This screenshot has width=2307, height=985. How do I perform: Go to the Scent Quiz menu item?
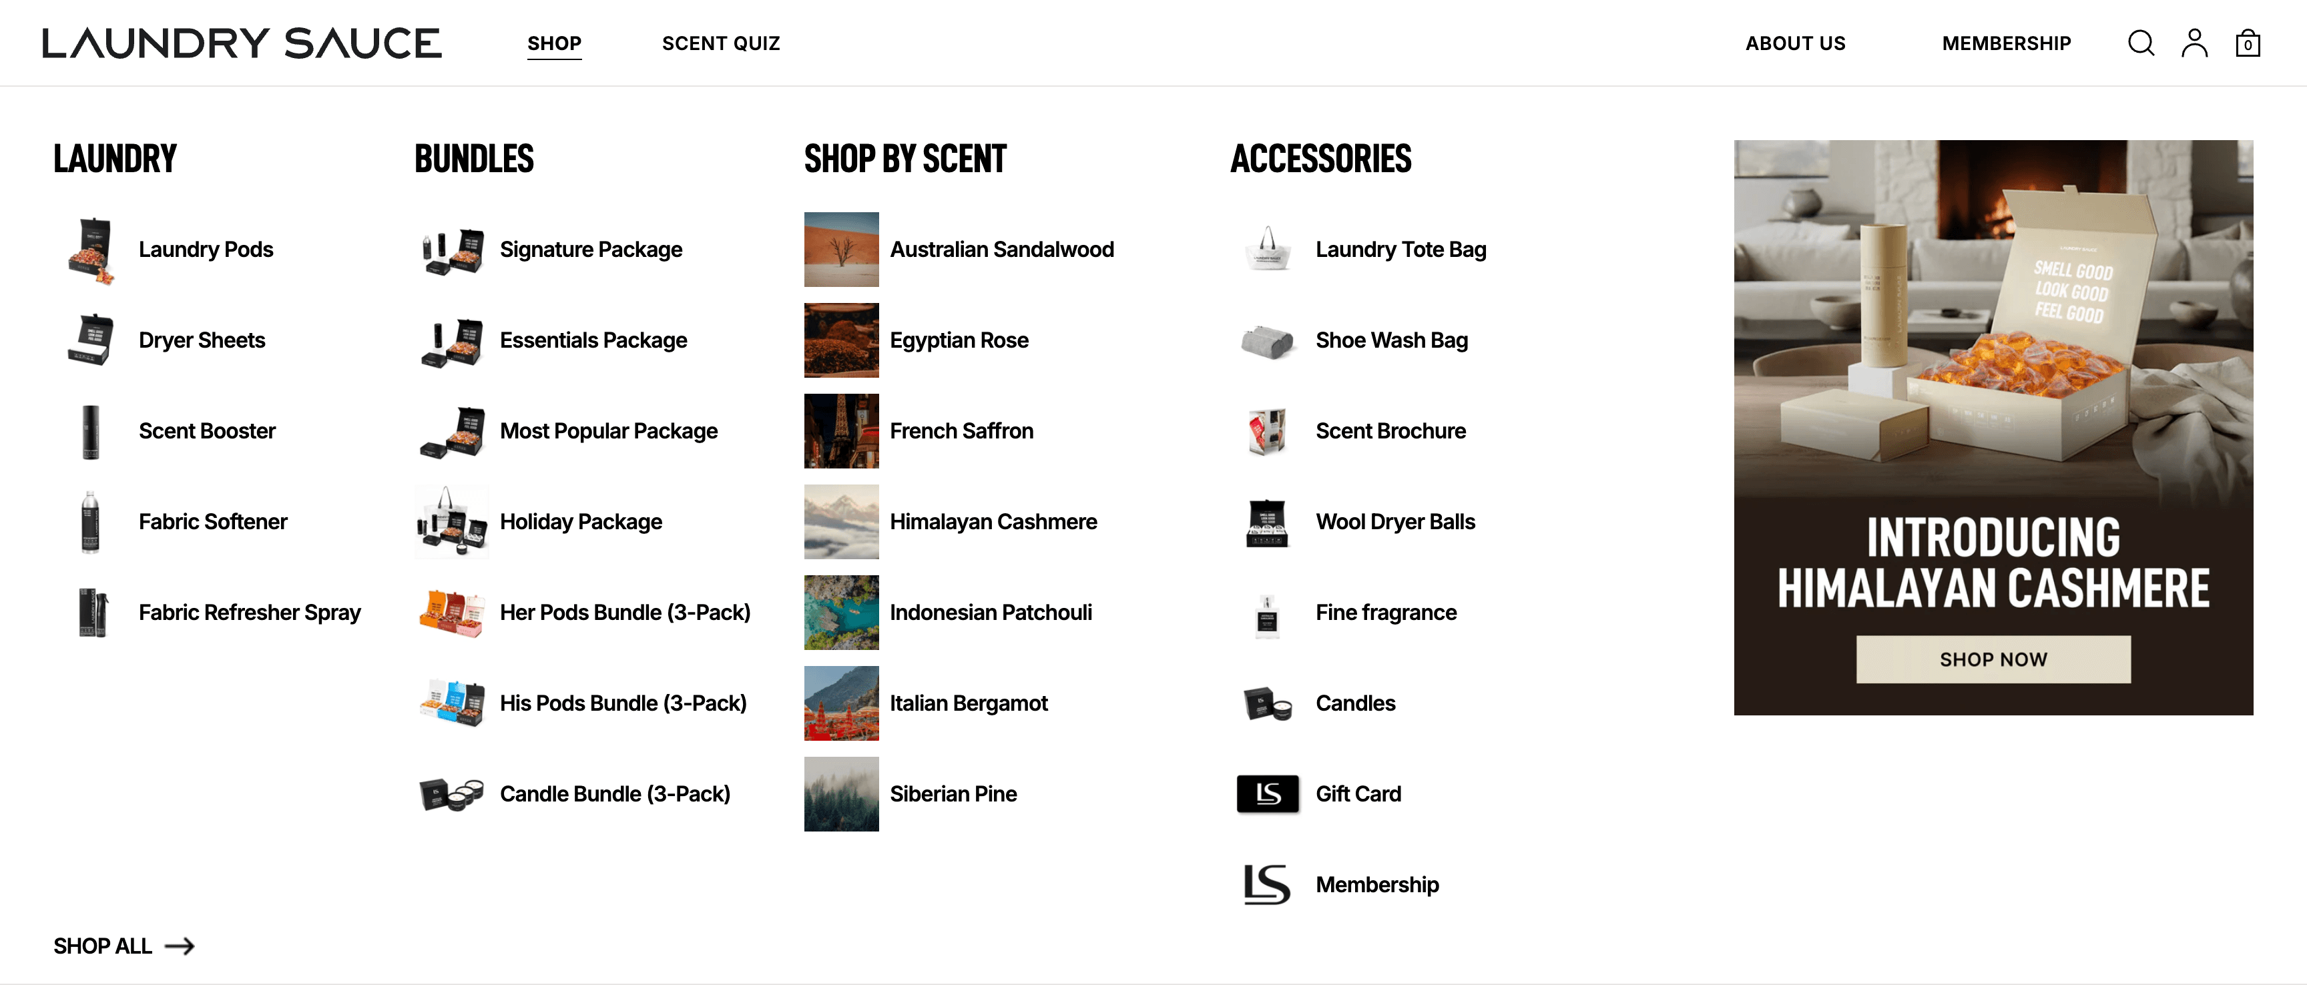point(720,43)
